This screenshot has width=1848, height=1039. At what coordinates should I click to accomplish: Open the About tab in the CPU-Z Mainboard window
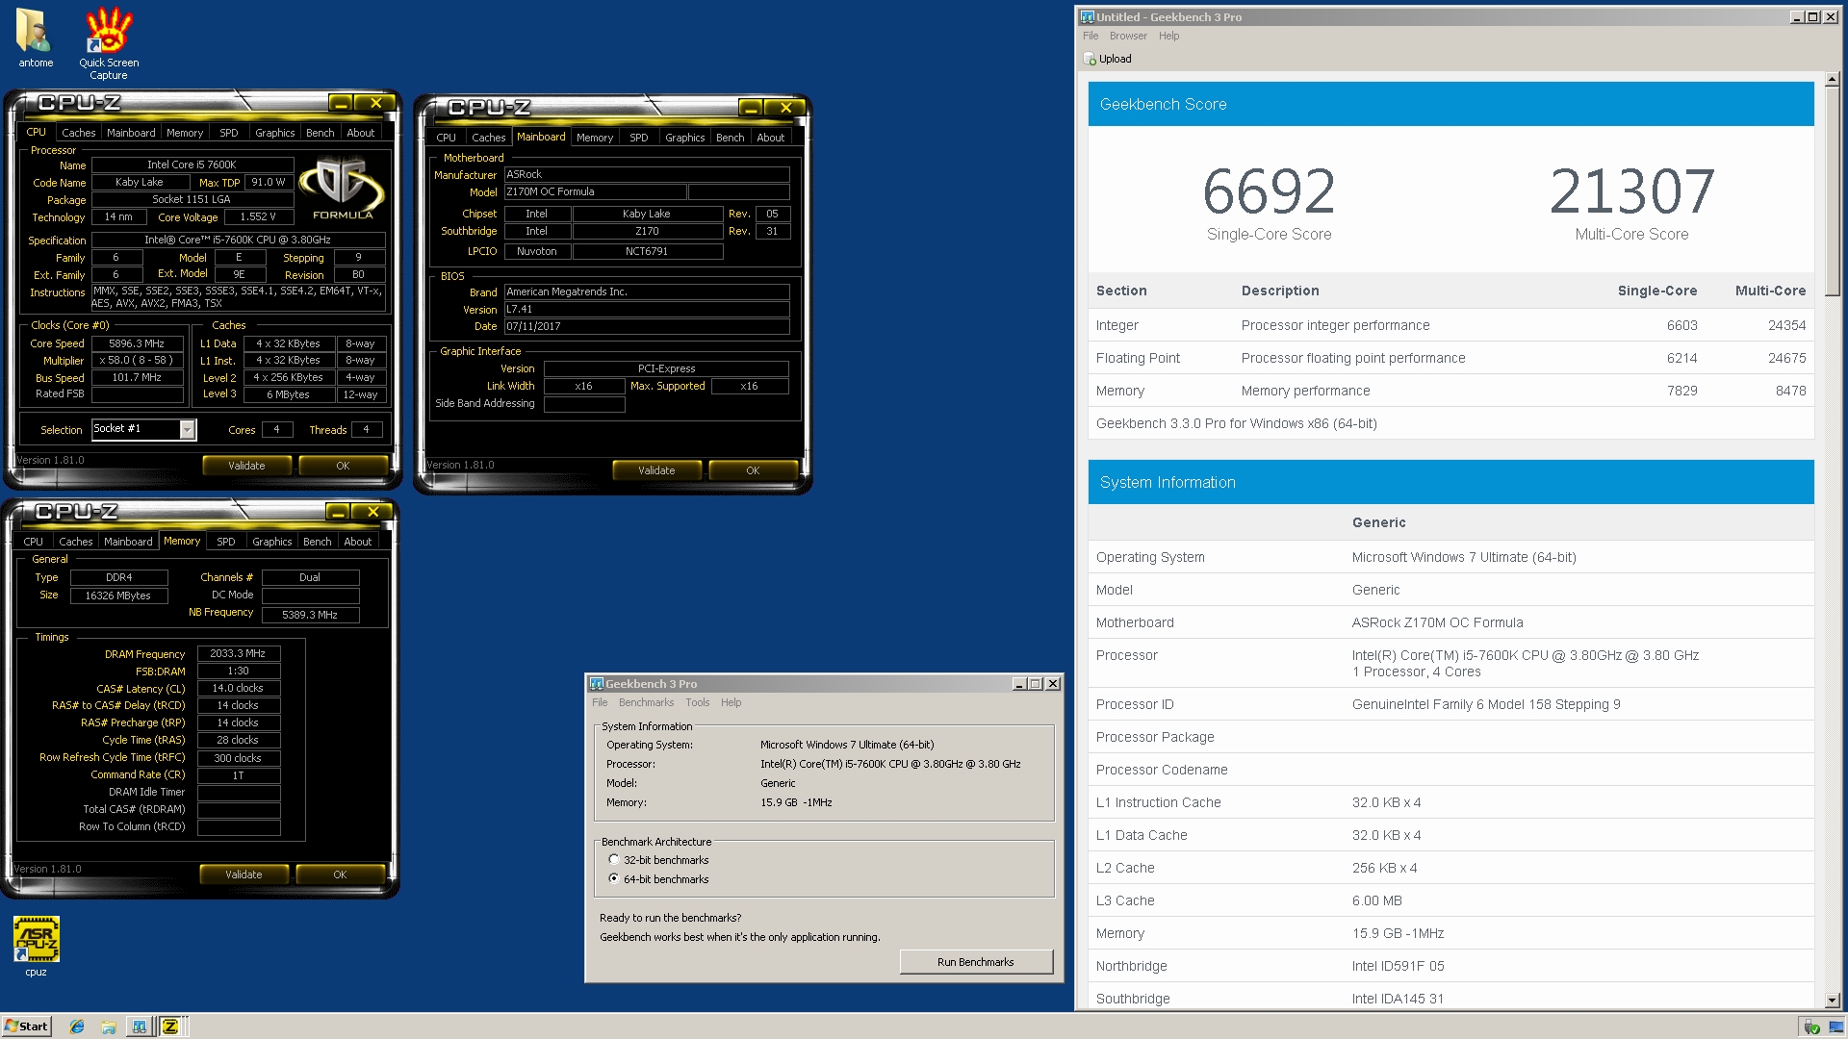[x=771, y=138]
